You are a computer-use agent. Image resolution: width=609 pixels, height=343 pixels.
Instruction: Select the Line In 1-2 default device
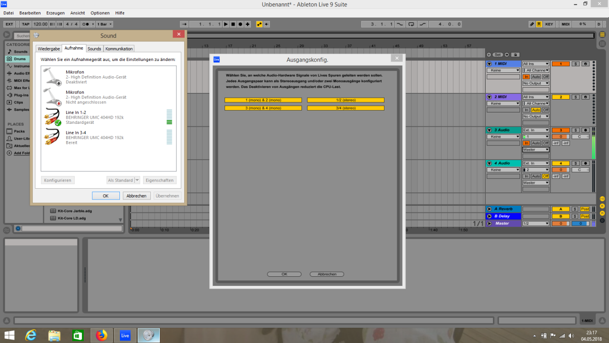click(108, 117)
